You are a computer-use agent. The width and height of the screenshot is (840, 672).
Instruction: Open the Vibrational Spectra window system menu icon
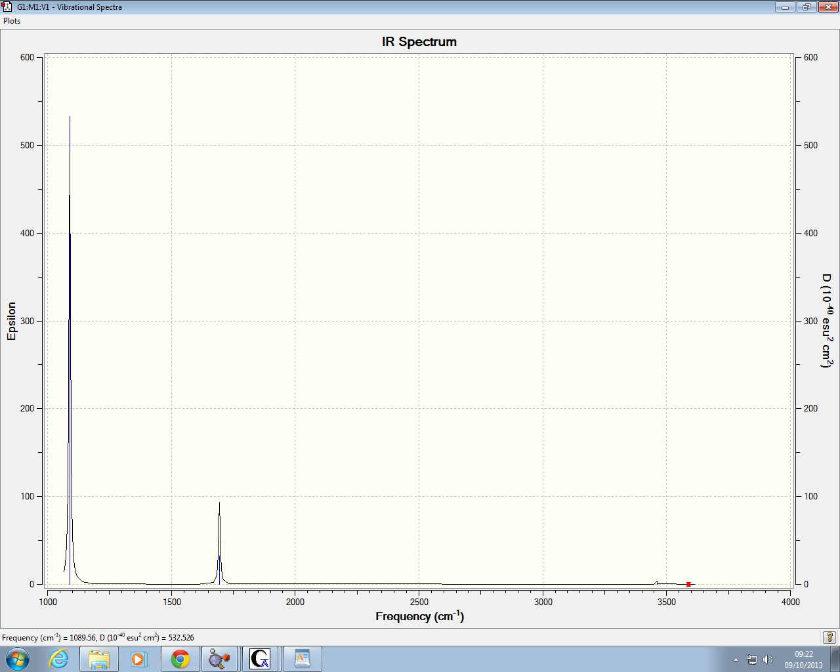(7, 7)
